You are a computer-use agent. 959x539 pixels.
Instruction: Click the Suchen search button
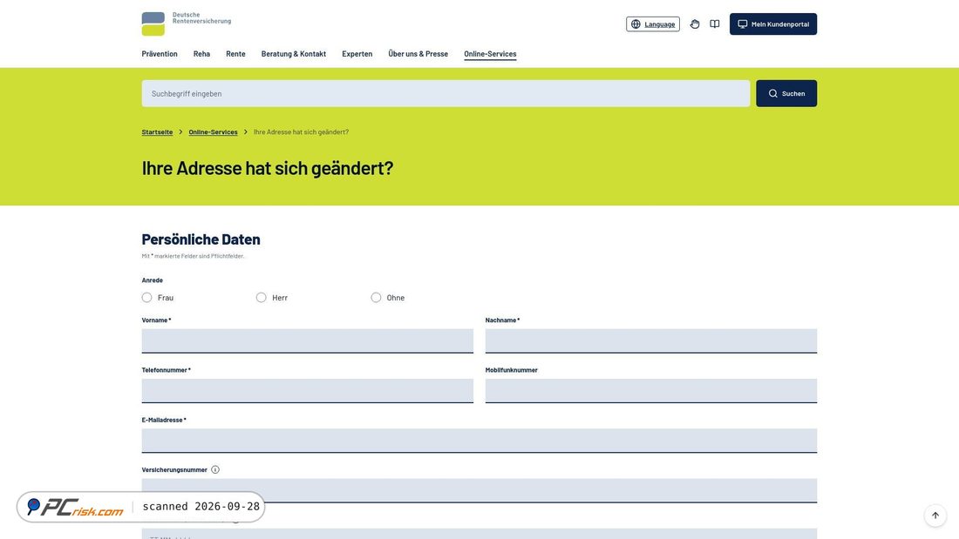(786, 93)
